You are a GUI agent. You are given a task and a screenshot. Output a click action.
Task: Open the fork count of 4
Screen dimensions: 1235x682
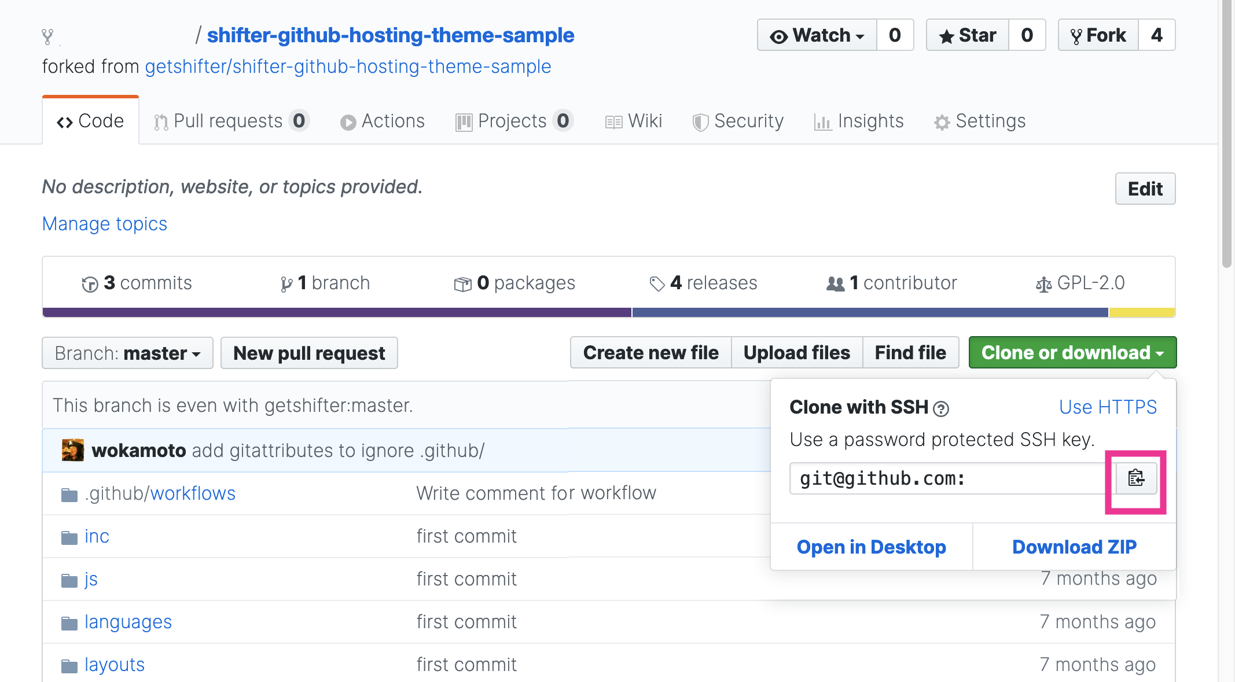click(x=1157, y=35)
